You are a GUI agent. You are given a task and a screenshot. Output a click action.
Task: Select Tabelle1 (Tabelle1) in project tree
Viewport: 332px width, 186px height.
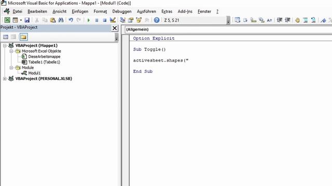click(x=44, y=62)
